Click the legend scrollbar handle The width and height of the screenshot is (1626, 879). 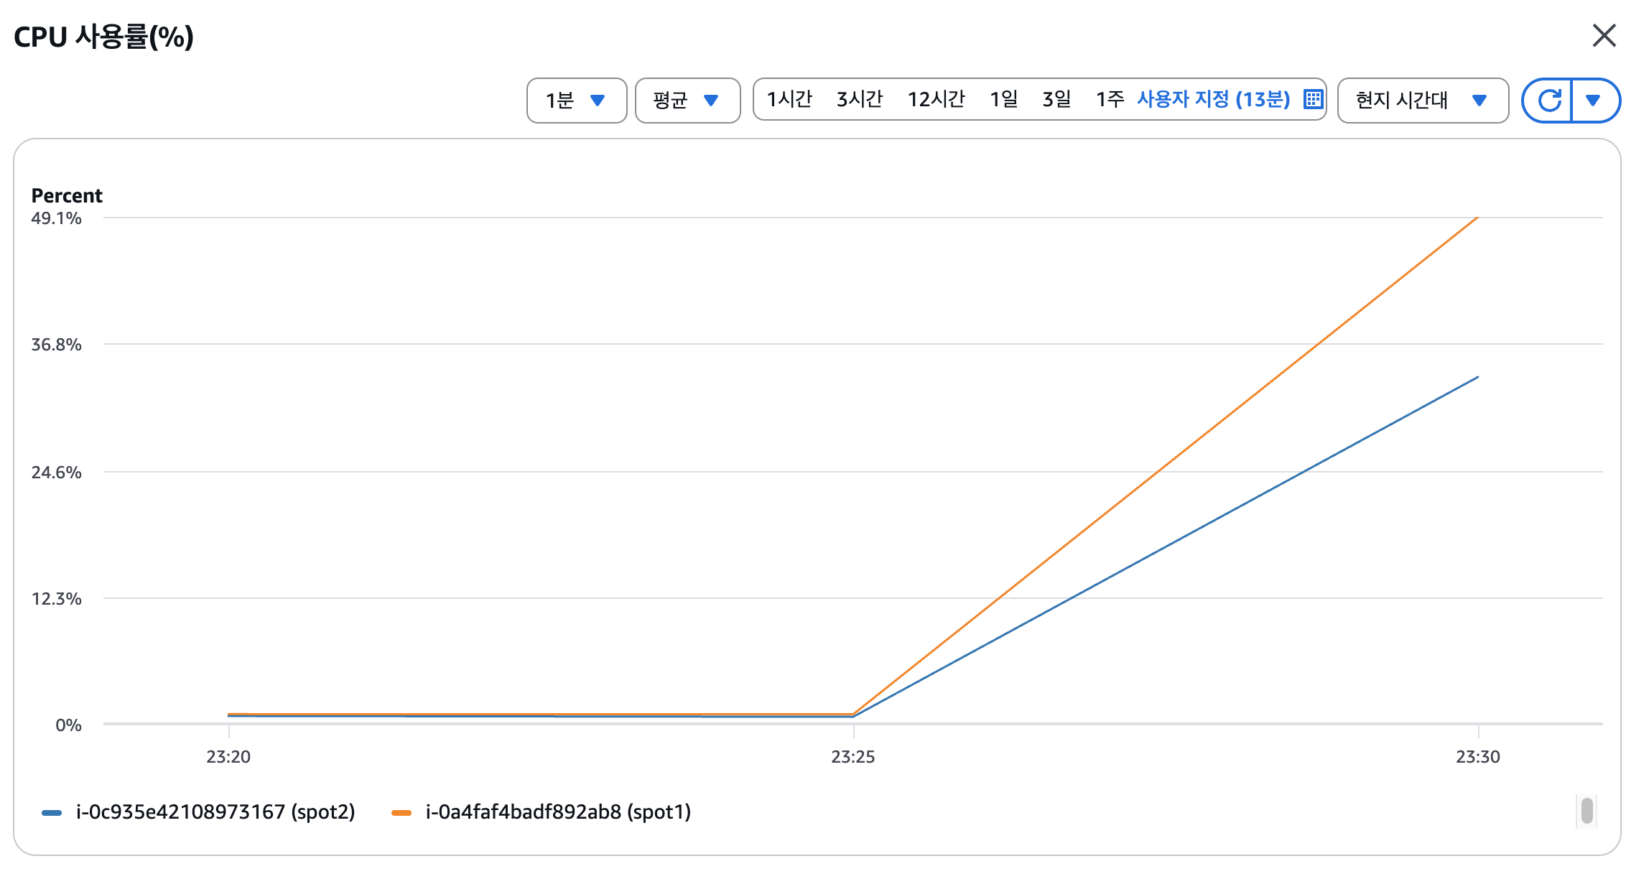(x=1587, y=811)
